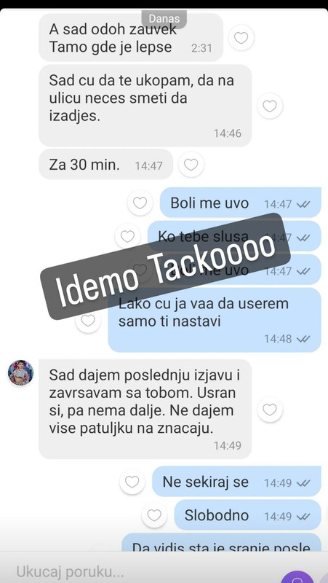
Task: Select the "Idemo Tackoooo" sticker overlay
Action: tap(165, 266)
